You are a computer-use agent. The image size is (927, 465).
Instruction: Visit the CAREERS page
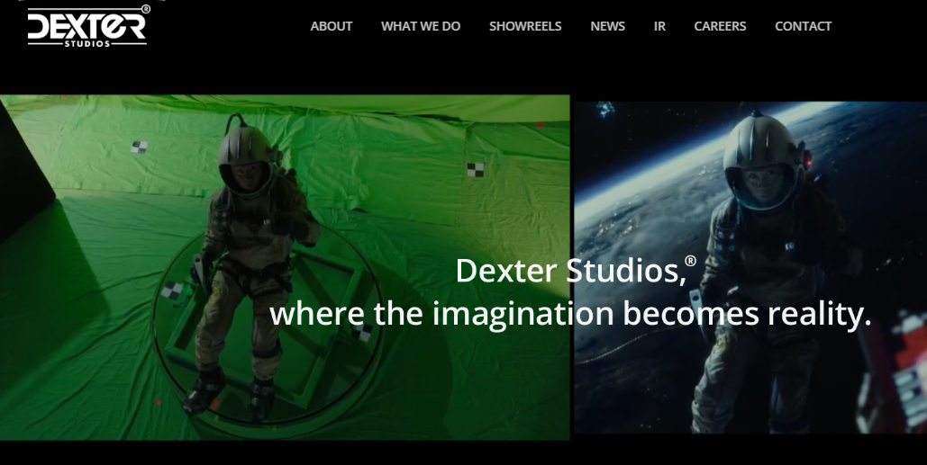[720, 27]
